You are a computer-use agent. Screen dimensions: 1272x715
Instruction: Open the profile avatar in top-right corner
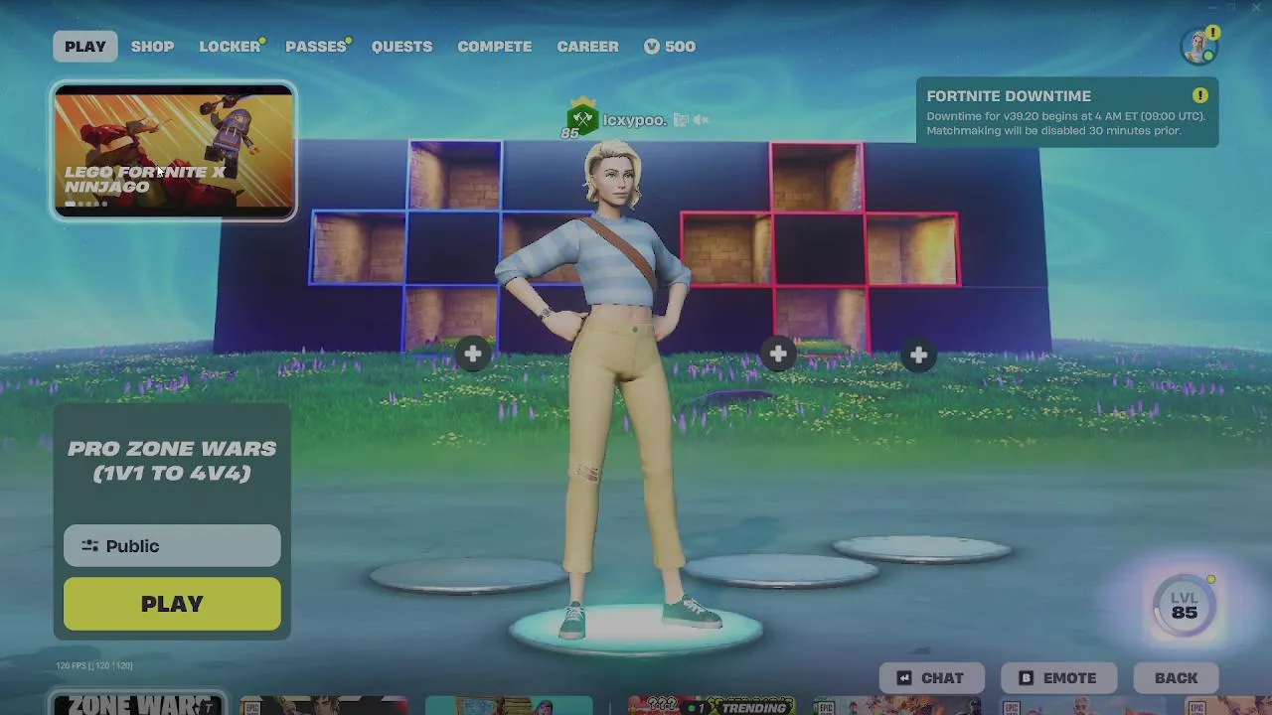1198,46
